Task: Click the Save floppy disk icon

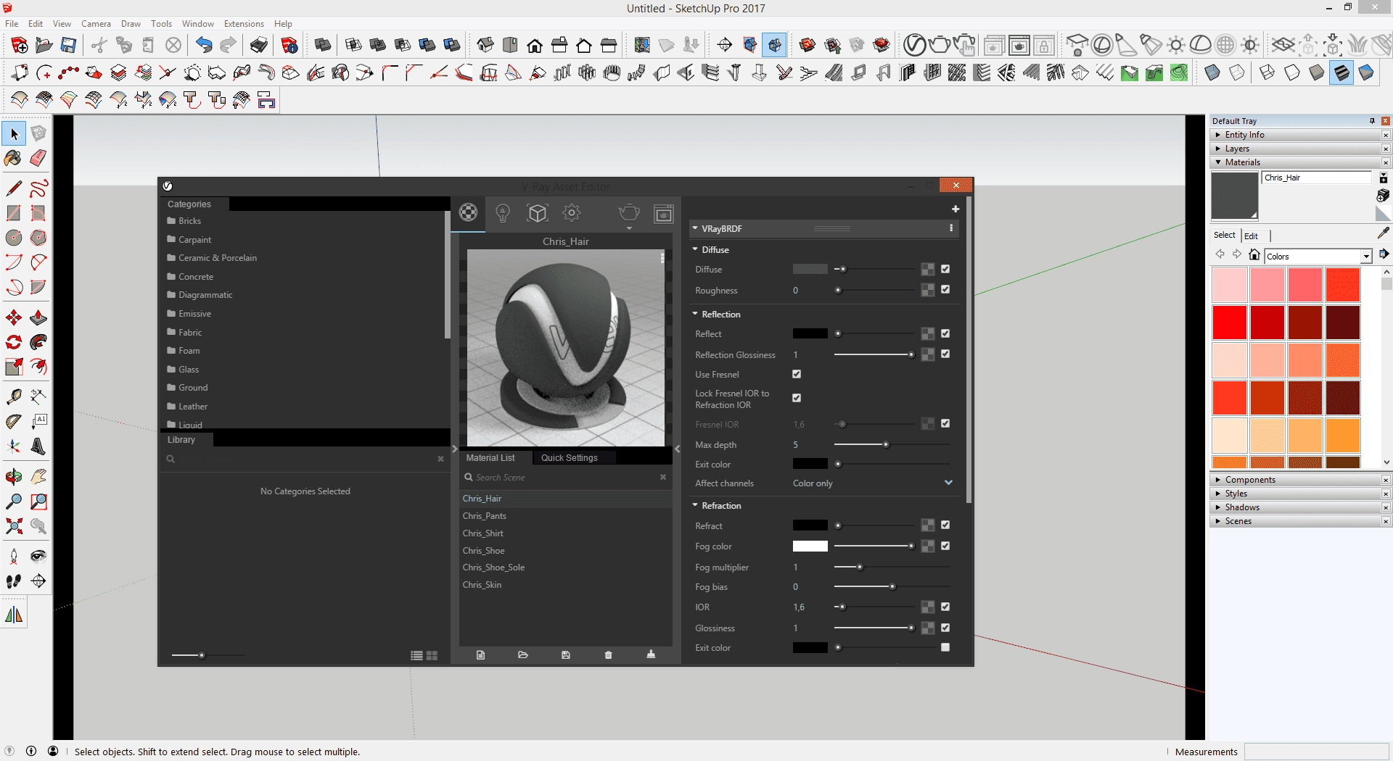Action: pyautogui.click(x=68, y=46)
